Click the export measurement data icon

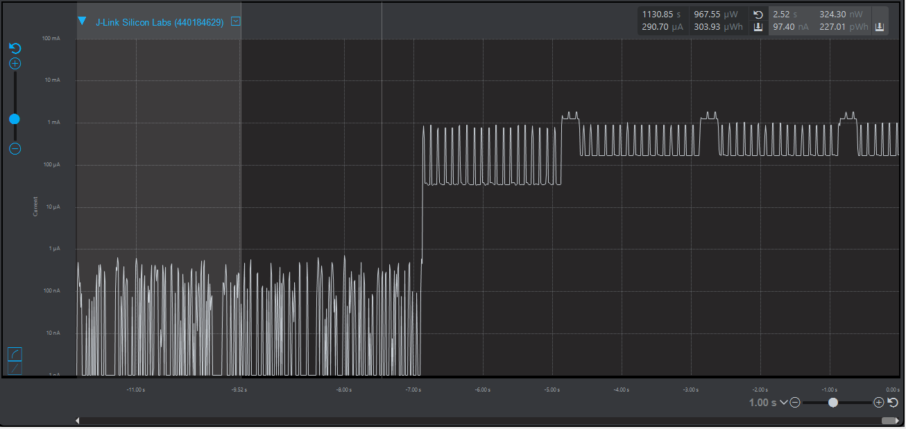(x=758, y=27)
